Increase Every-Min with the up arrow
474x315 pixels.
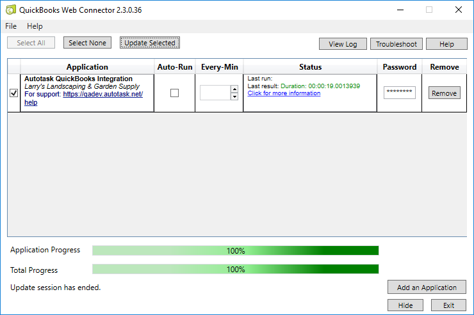pyautogui.click(x=234, y=89)
